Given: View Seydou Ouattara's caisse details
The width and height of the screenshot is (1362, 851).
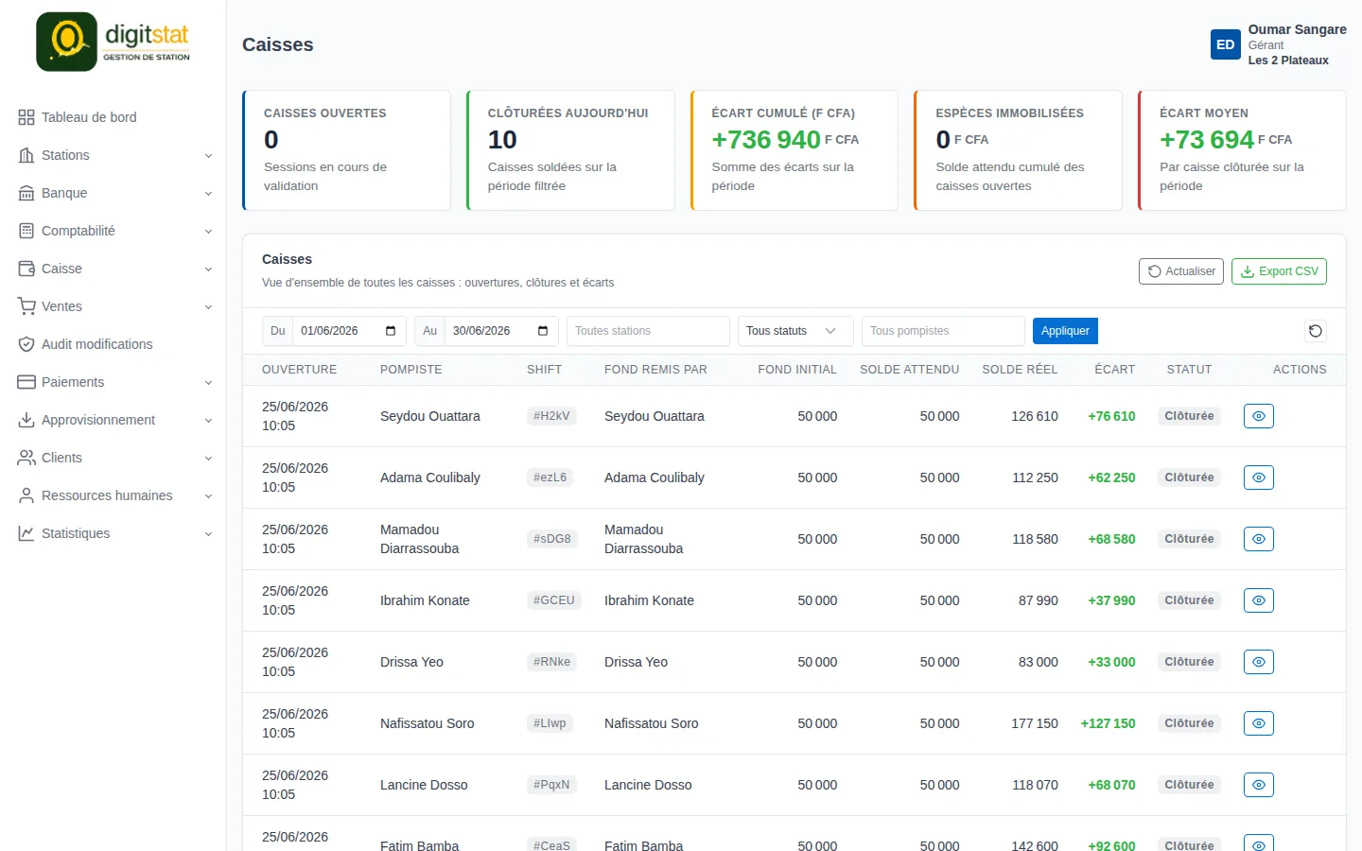Looking at the screenshot, I should point(1259,416).
